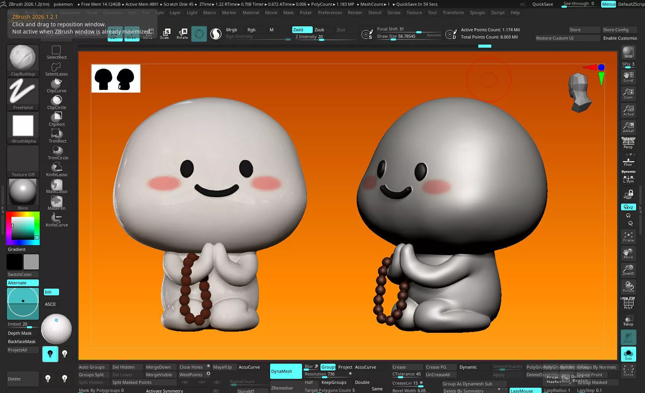This screenshot has width=645, height=393.
Task: Click the Scroll canvas icon
Action: pos(628,77)
